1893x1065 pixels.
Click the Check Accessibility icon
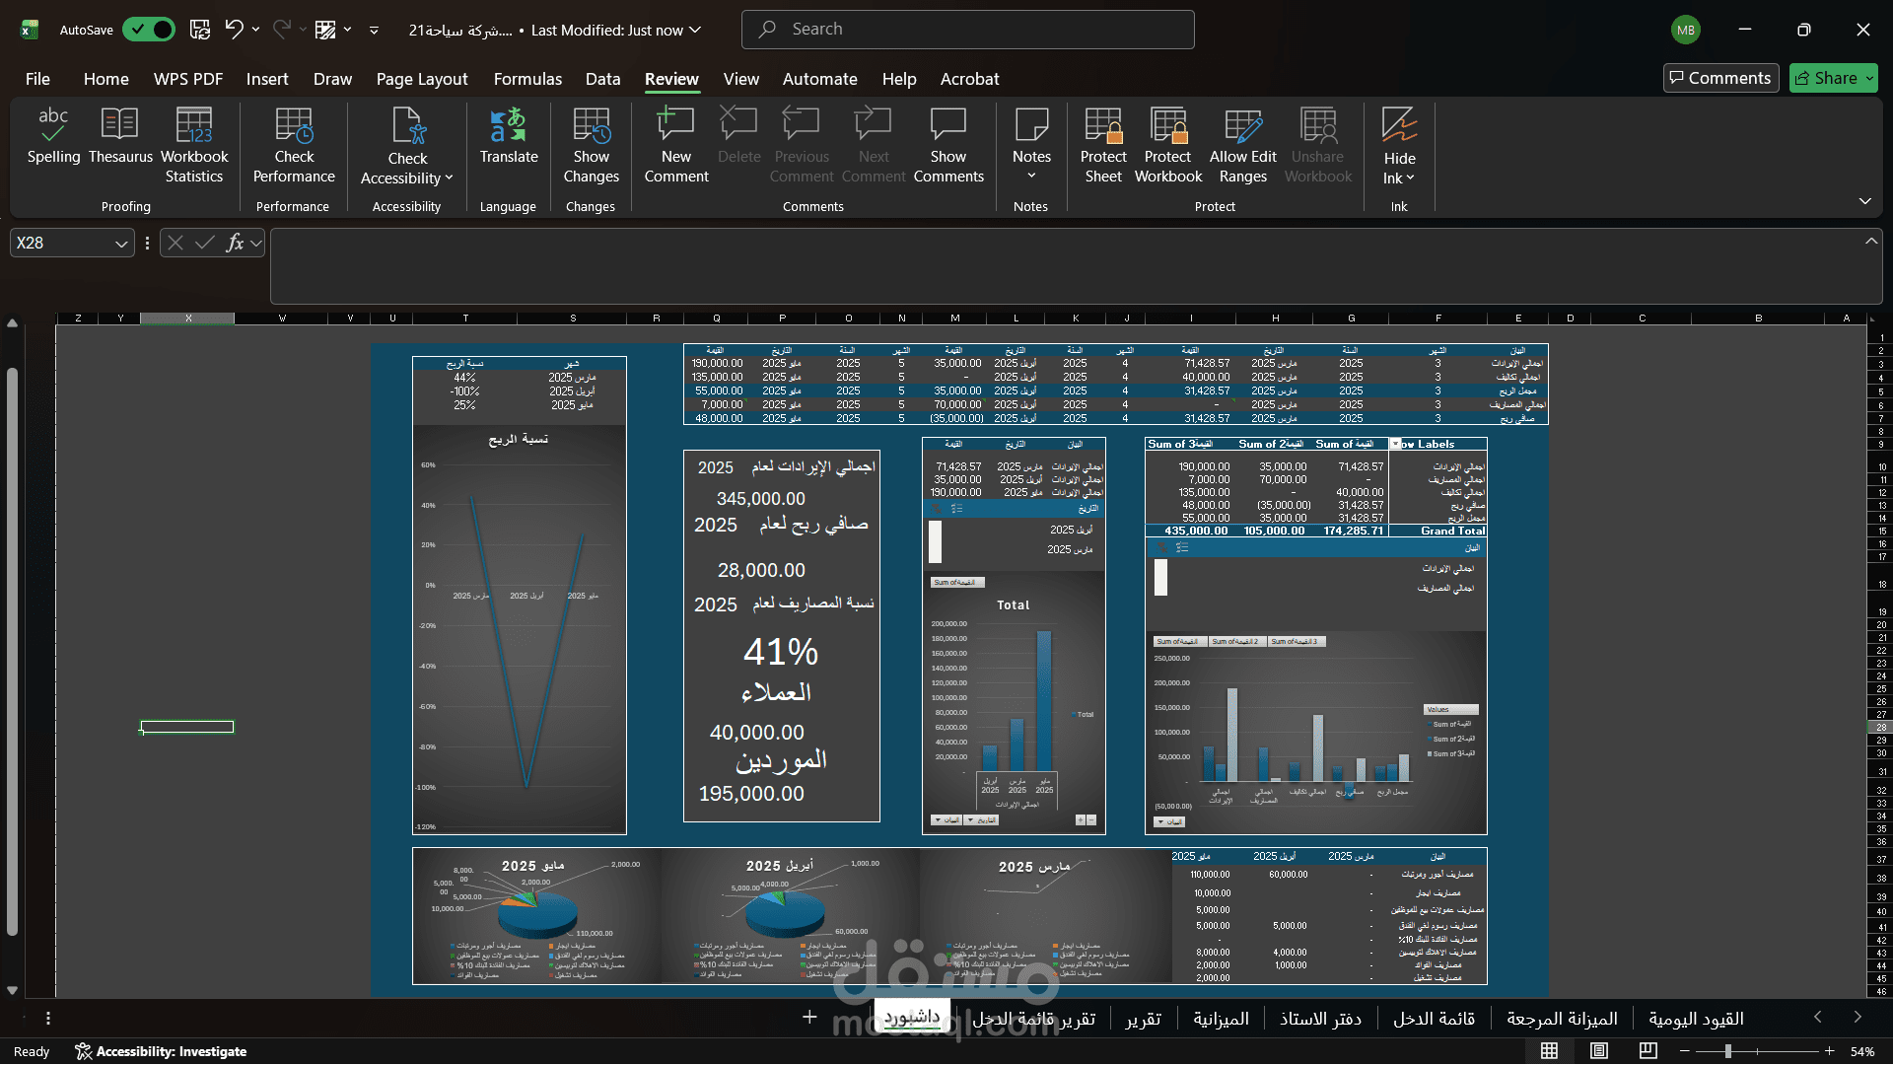(407, 125)
